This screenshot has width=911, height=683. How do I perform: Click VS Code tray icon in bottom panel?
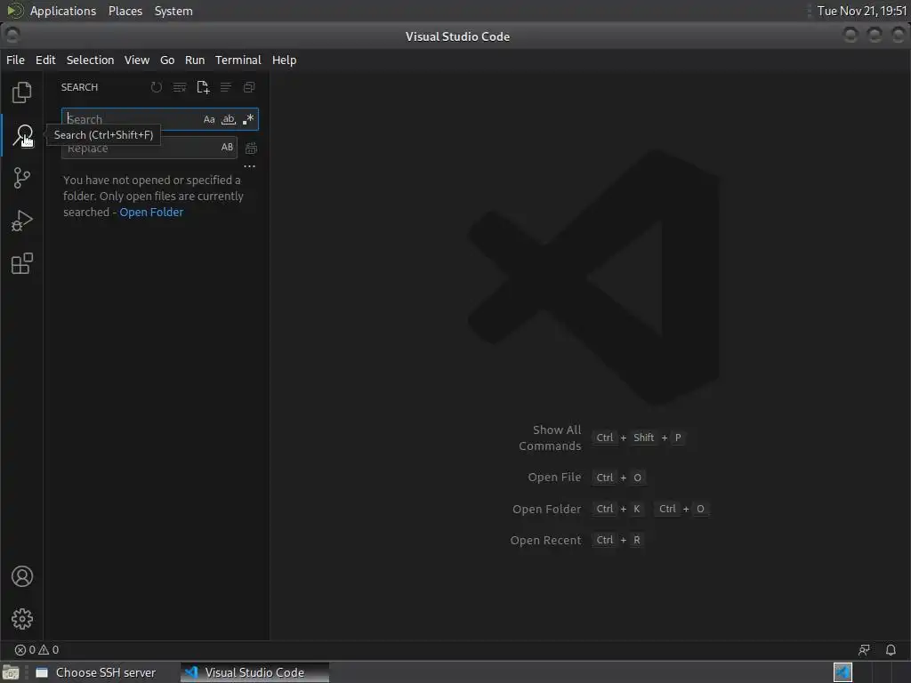tap(843, 672)
